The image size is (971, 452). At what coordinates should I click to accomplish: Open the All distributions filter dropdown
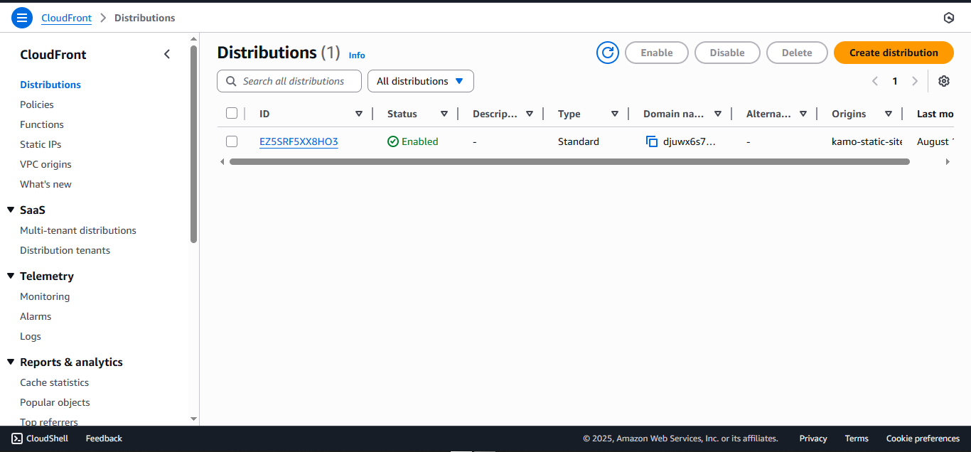pyautogui.click(x=420, y=81)
